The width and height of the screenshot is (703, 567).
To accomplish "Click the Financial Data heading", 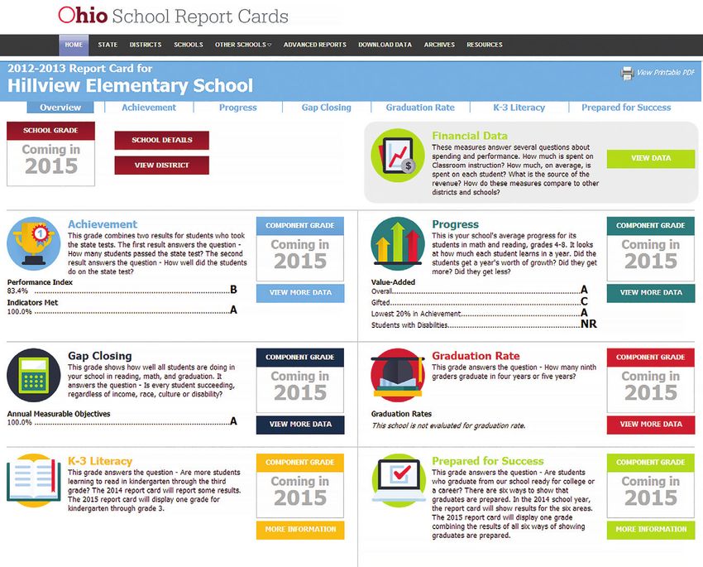I will click(x=470, y=136).
